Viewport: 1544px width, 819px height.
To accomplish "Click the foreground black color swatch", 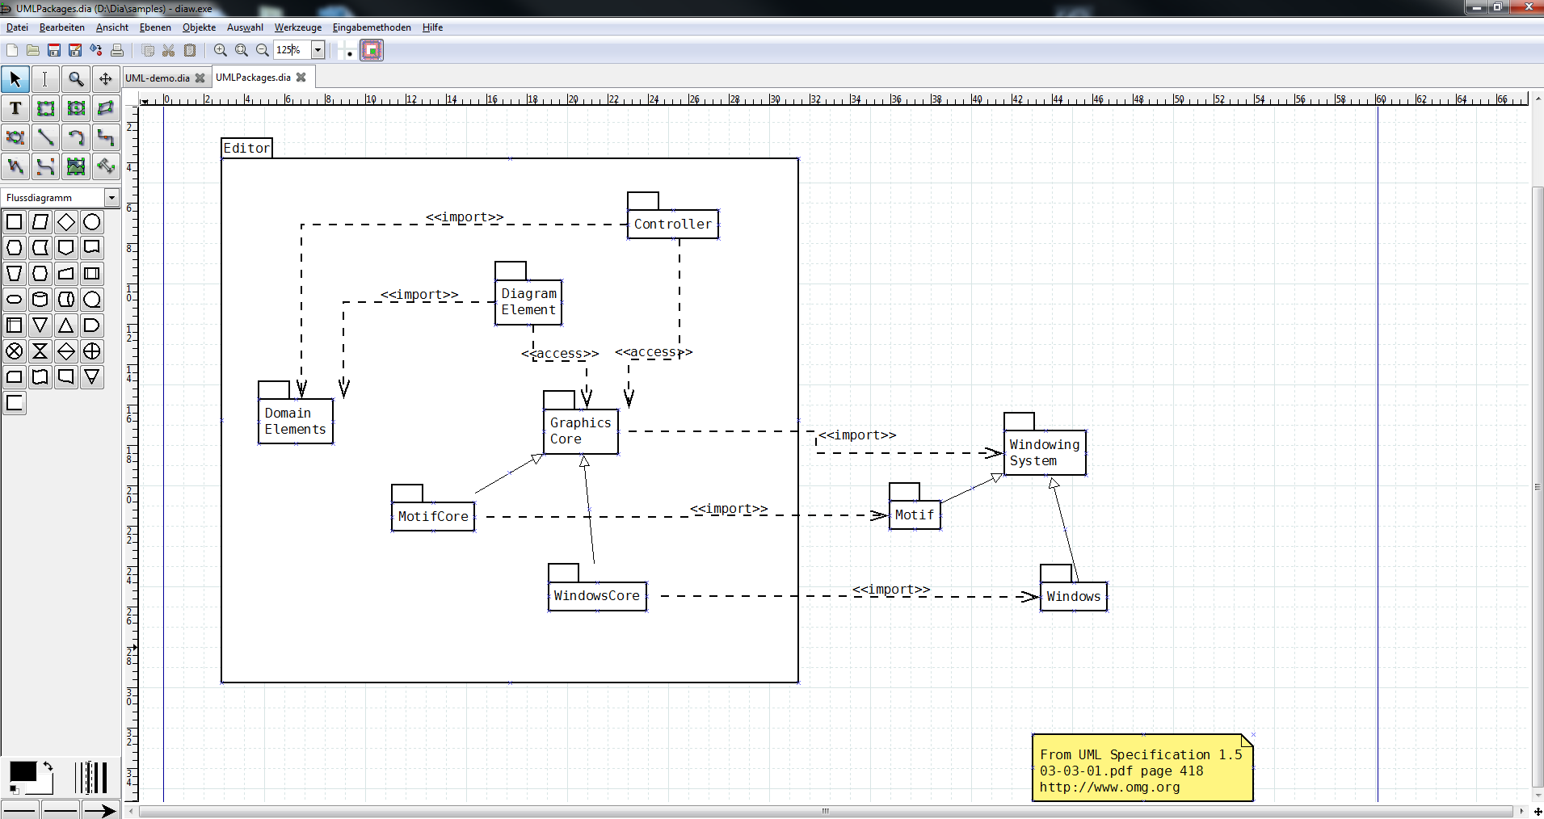I will click(x=23, y=771).
